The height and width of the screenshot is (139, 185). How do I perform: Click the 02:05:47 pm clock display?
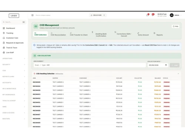click(x=162, y=14)
